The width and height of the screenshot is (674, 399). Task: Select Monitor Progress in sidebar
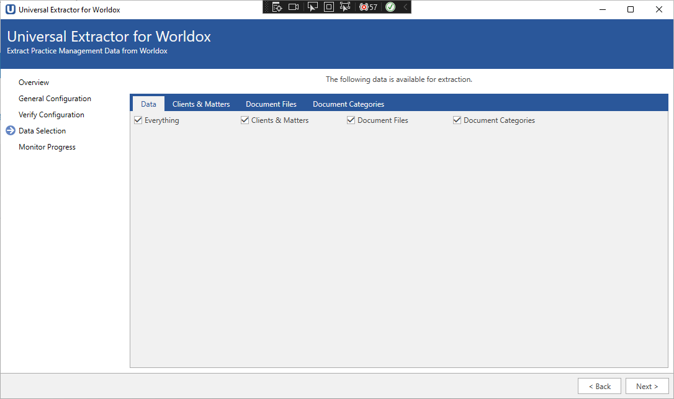tap(47, 146)
